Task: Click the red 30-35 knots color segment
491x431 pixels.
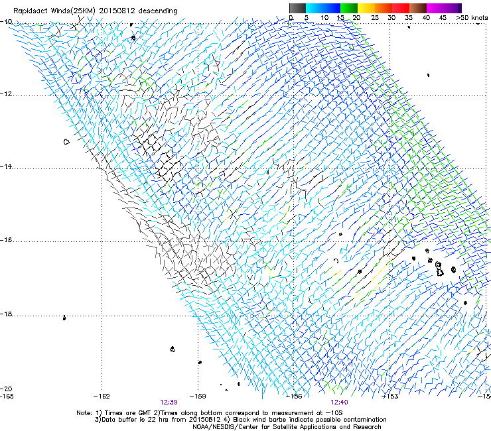Action: pos(401,8)
